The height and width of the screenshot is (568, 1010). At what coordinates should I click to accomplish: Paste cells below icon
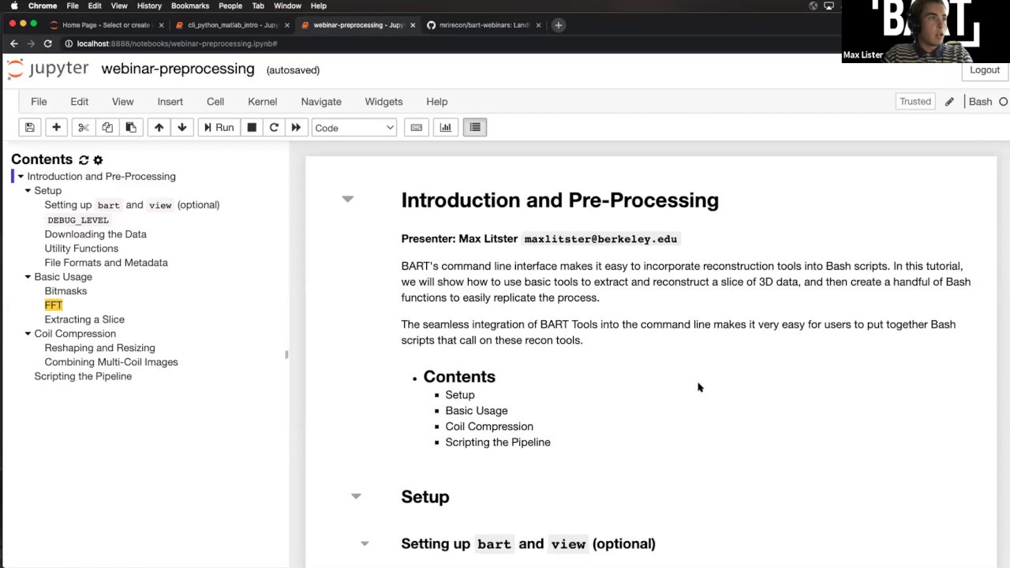coord(131,128)
